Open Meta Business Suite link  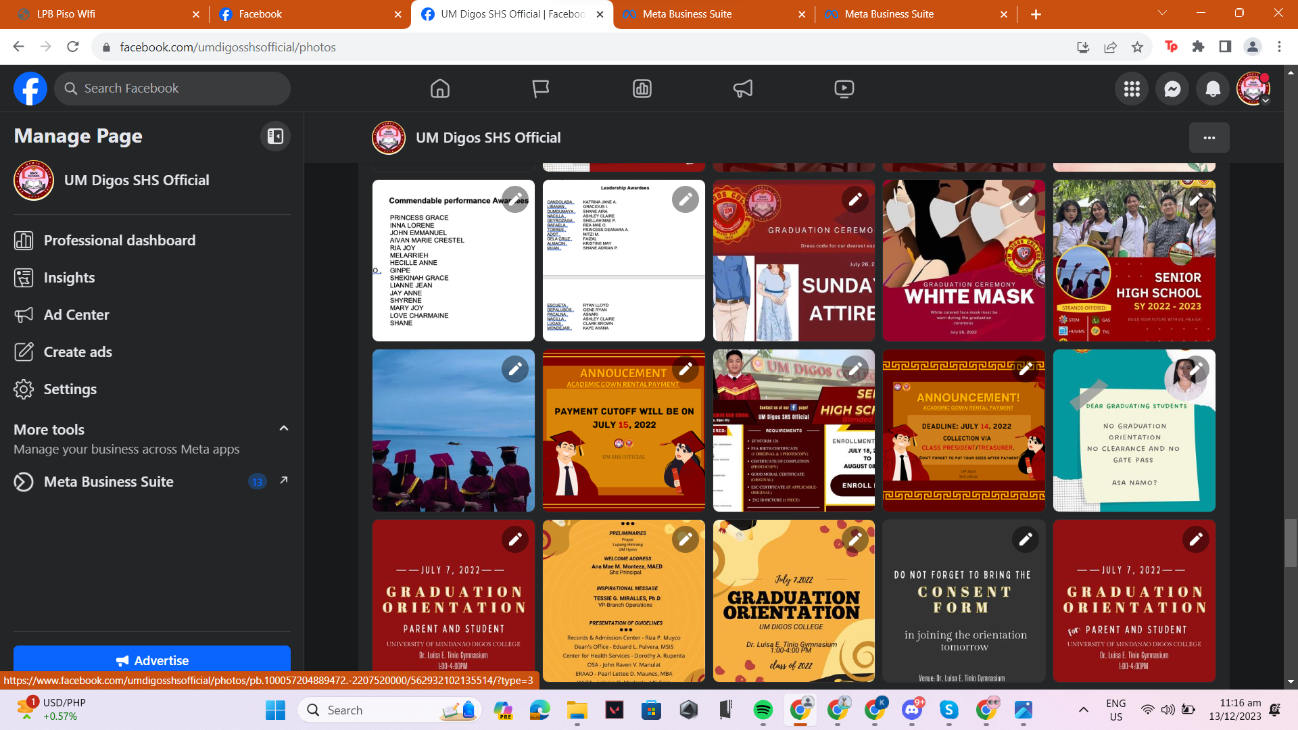(152, 482)
